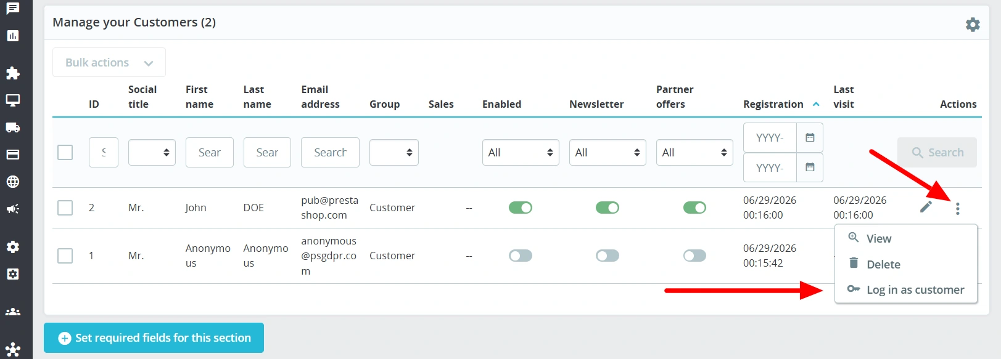Screen dimensions: 1001x359
Task: Click the Newsletter column header
Action: [x=596, y=104]
